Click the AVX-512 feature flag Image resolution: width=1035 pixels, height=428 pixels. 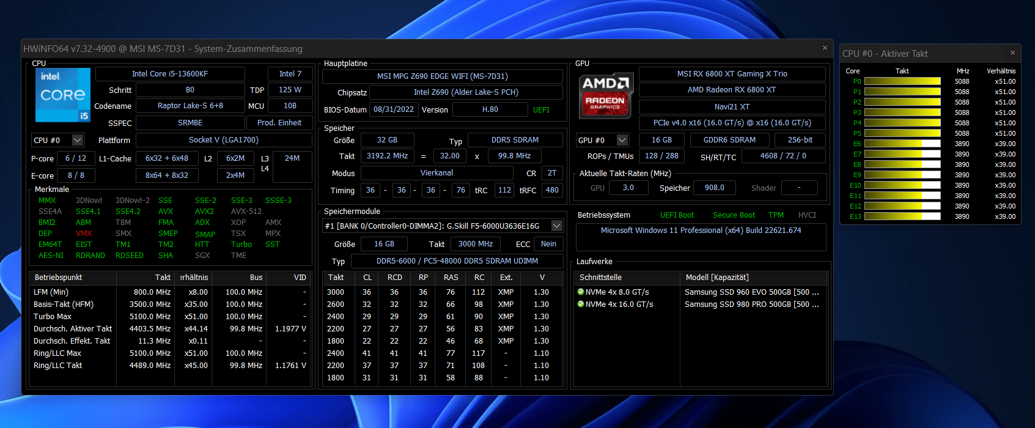click(x=246, y=212)
